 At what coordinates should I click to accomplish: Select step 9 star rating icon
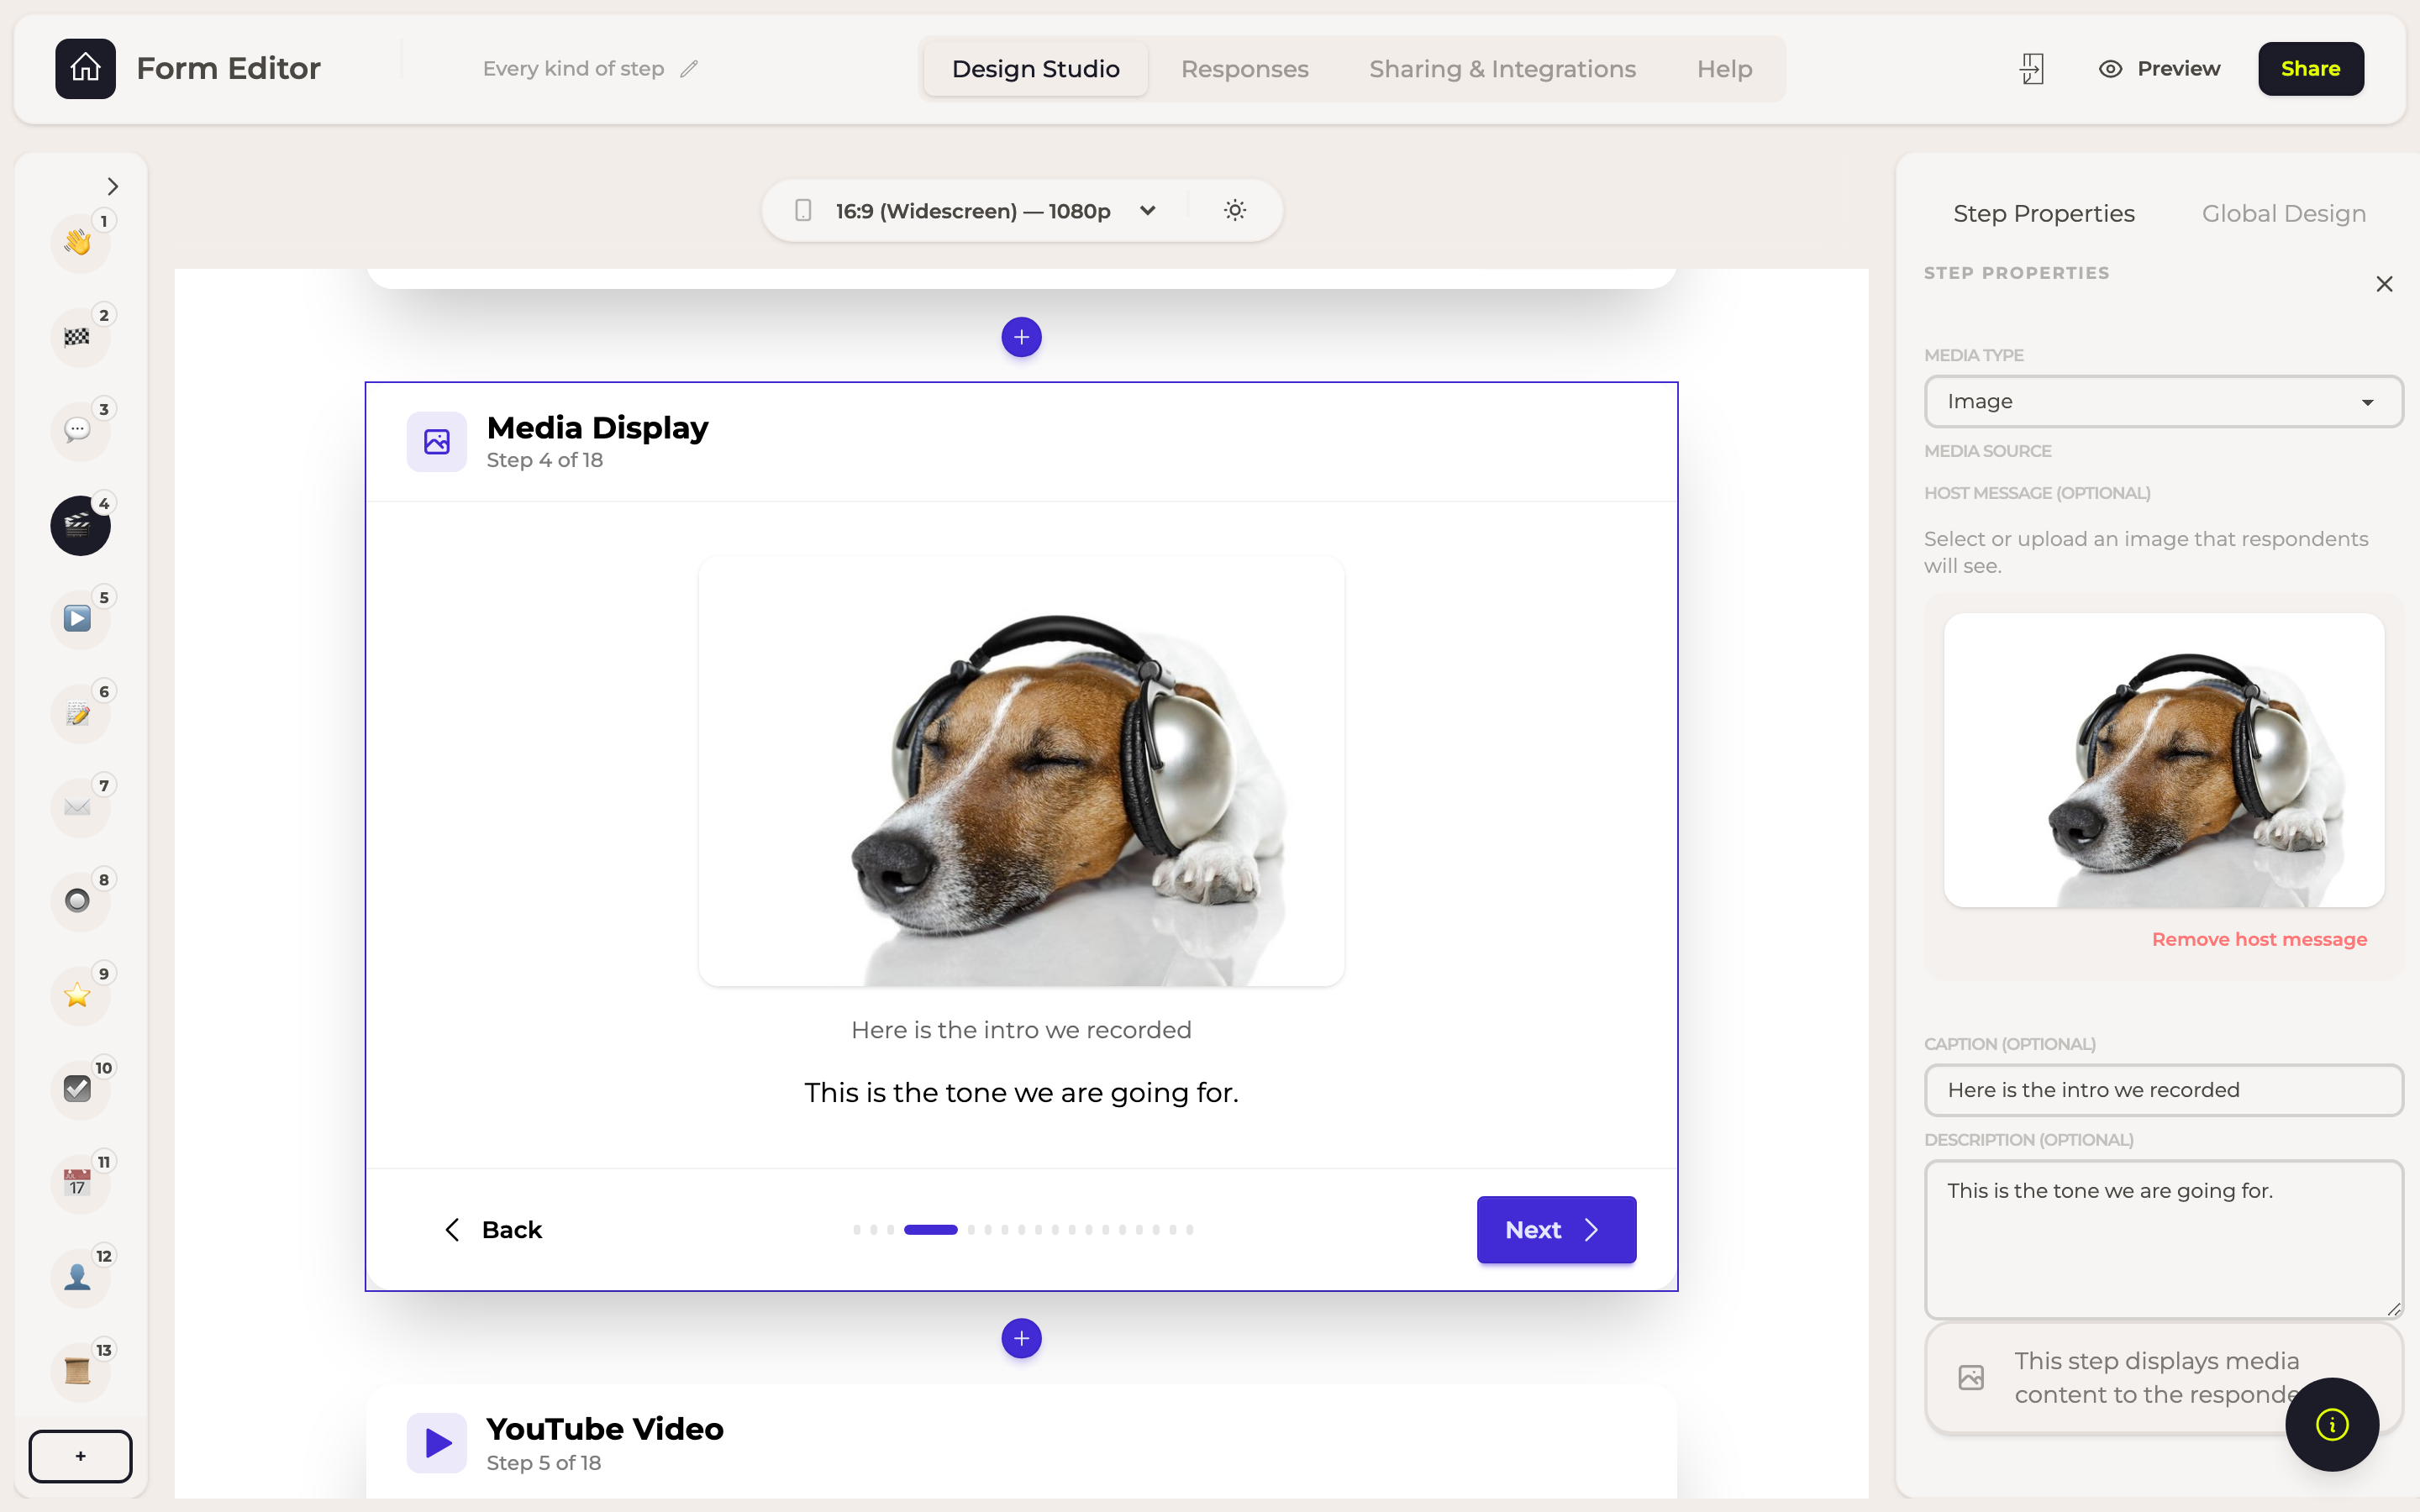coord(79,995)
